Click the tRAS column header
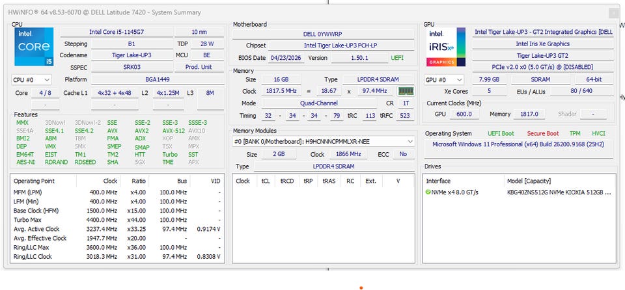This screenshot has height=290, width=625. (x=329, y=181)
